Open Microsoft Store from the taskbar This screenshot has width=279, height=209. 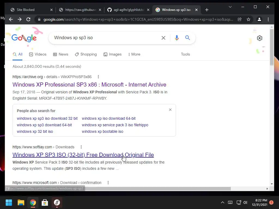click(45, 202)
